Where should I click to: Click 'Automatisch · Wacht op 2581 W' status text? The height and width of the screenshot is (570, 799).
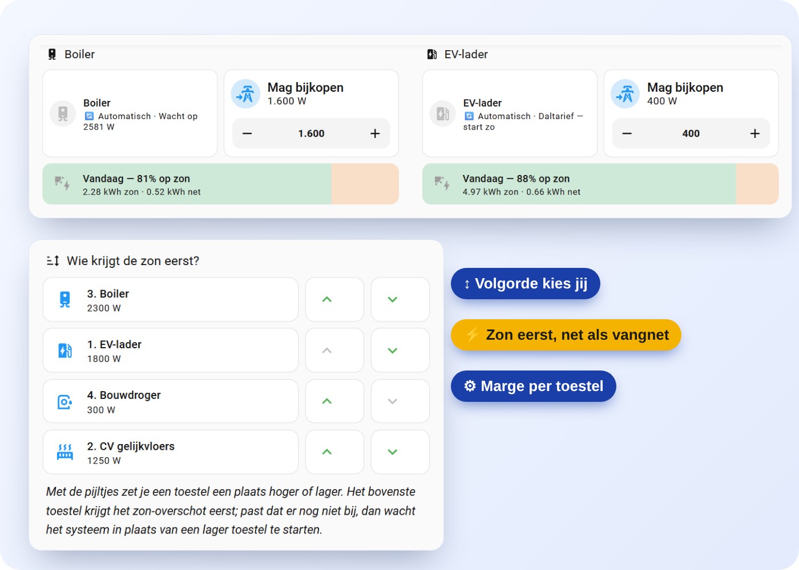coord(140,121)
